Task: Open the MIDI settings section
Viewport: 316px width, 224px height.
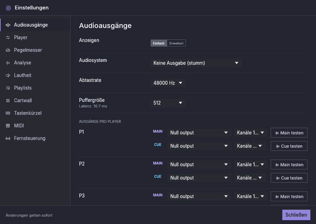Action: pos(35,126)
